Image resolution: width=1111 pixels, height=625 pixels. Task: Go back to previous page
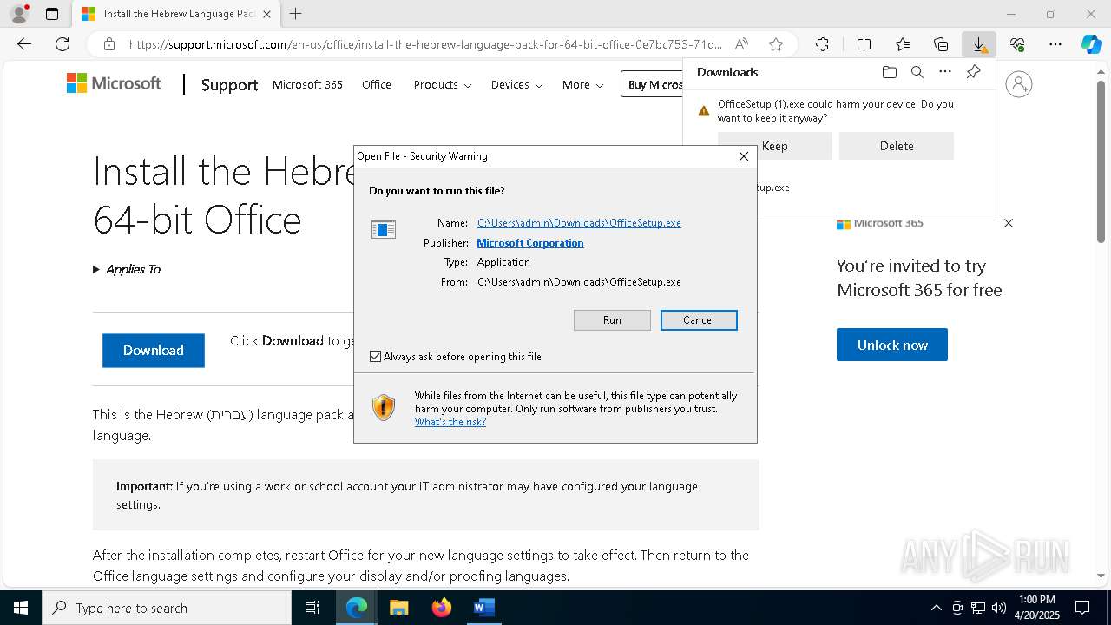tap(24, 44)
